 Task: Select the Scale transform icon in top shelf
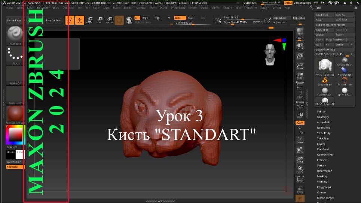[99, 20]
